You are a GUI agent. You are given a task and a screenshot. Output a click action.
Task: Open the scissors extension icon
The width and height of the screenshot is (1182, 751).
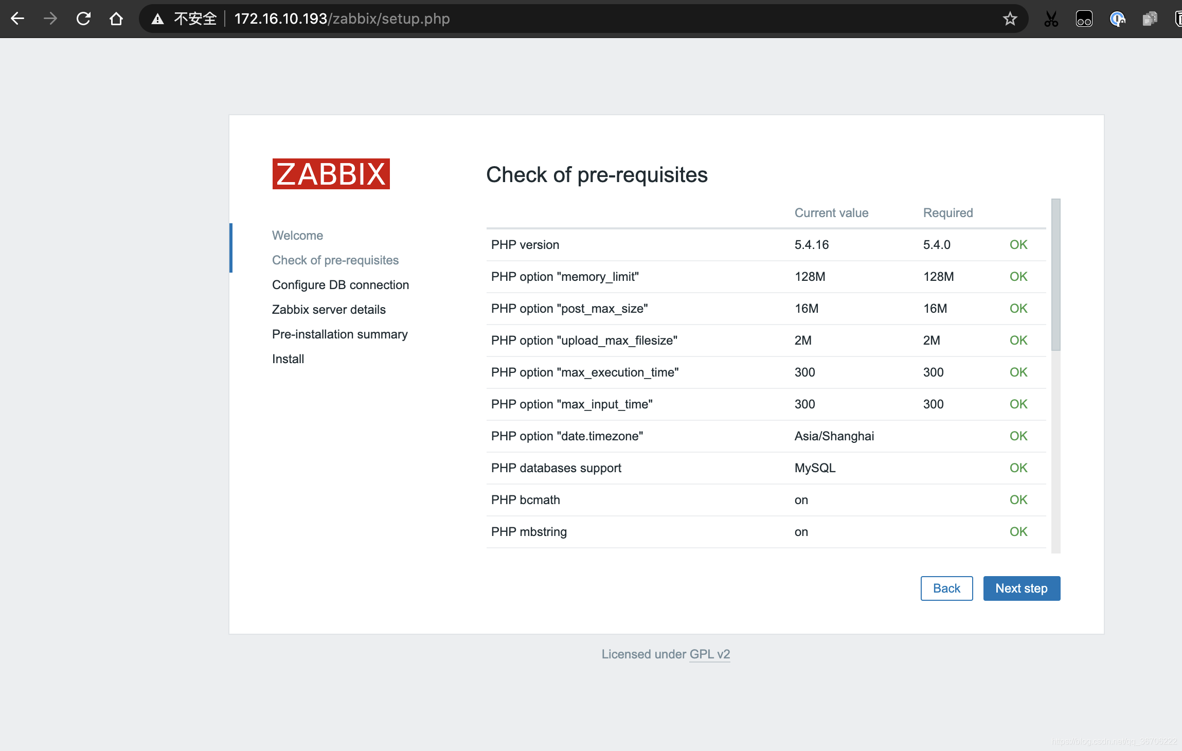pyautogui.click(x=1051, y=19)
